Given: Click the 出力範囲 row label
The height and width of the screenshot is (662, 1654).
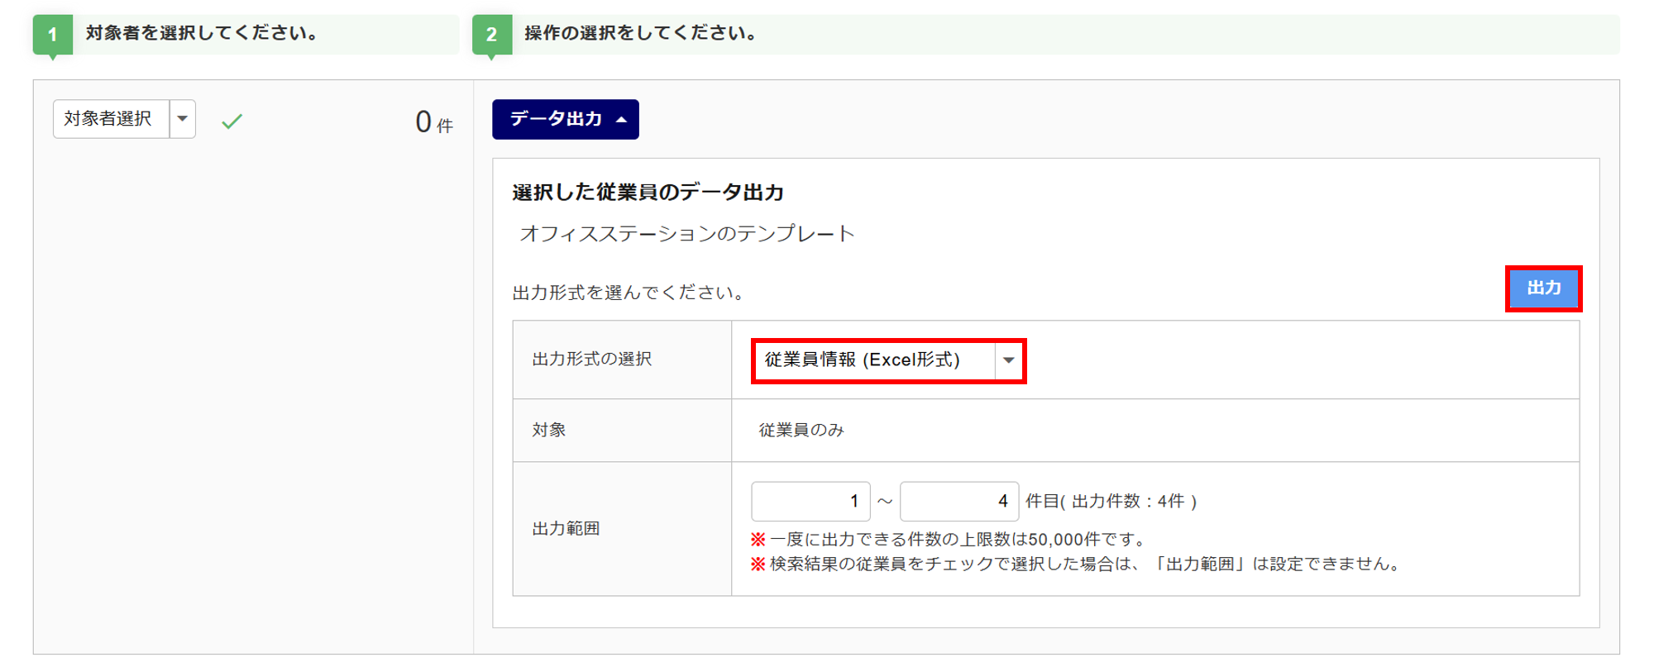Looking at the screenshot, I should click(x=566, y=529).
